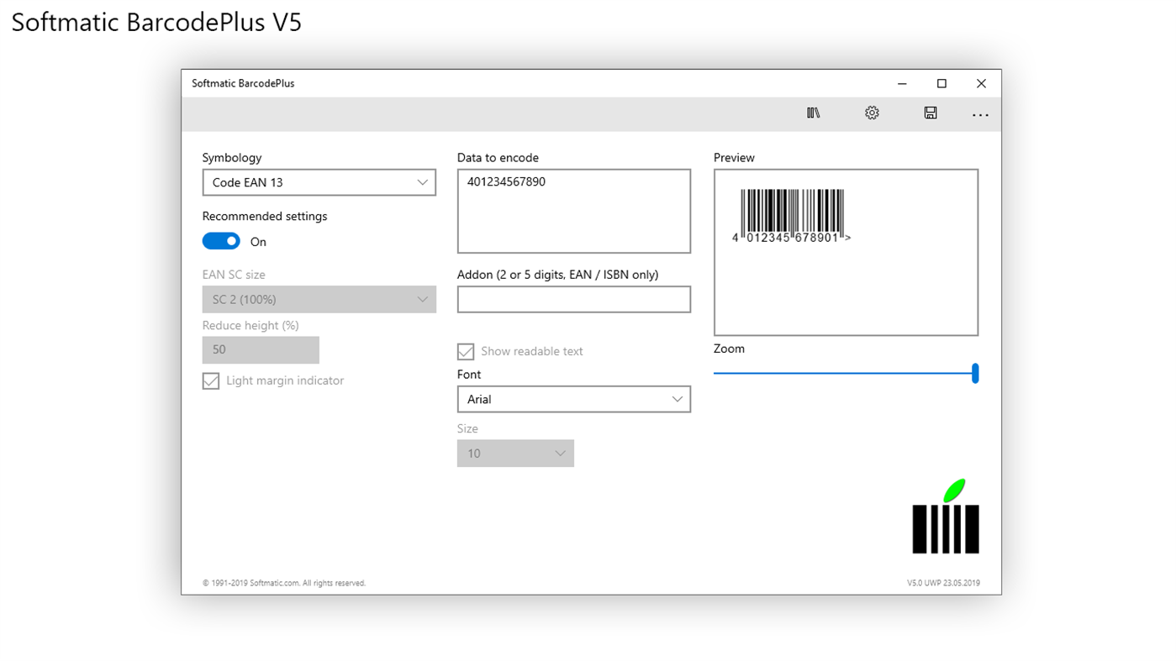Adjust the preview Zoom slider
Screen dimensions: 1176x661
pyautogui.click(x=974, y=373)
